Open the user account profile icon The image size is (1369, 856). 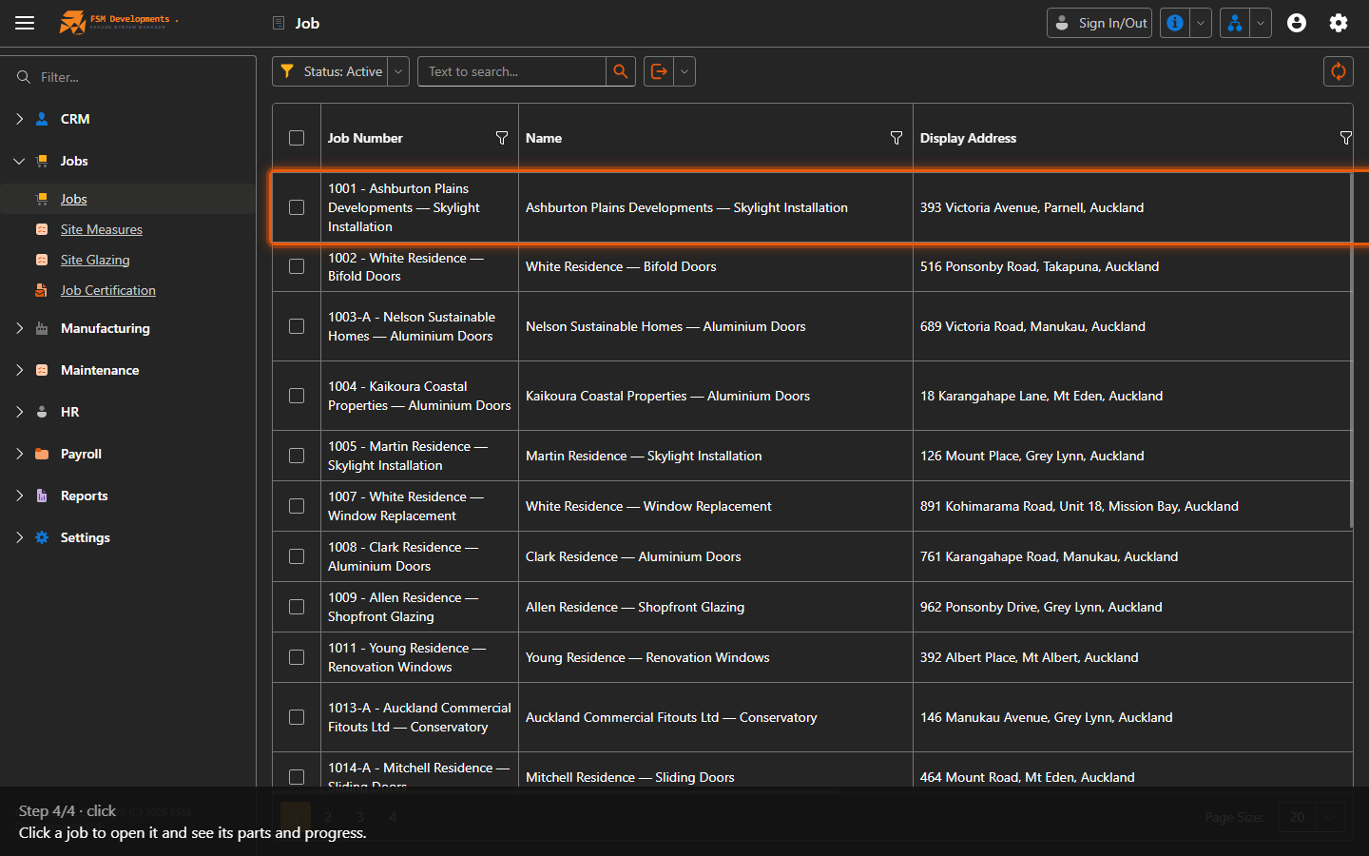tap(1297, 23)
